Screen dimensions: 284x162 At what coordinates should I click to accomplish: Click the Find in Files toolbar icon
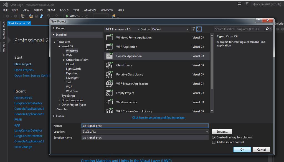pyautogui.click(x=113, y=16)
